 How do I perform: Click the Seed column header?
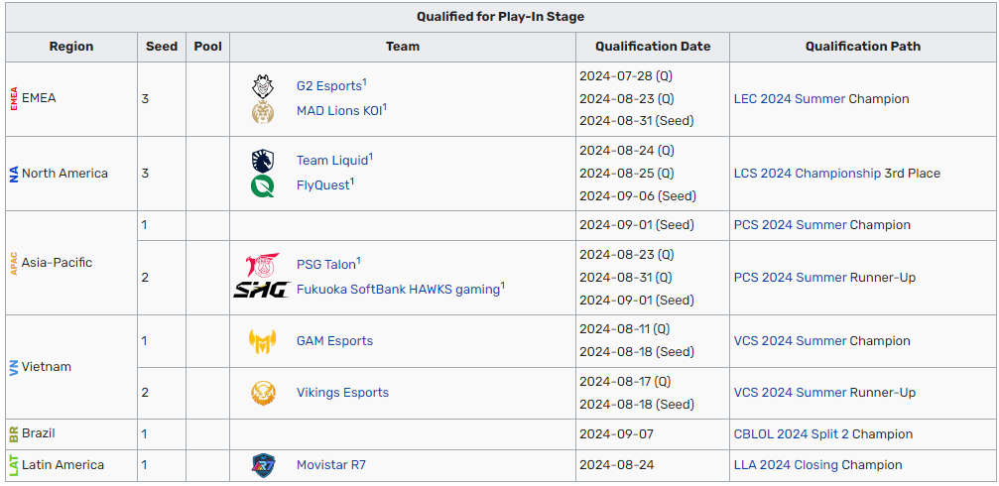(162, 47)
